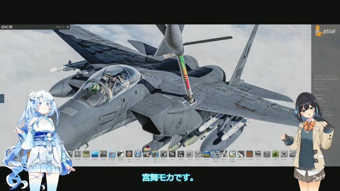Click the F-15E module logo top right
The width and height of the screenshot is (340, 191).
click(326, 31)
